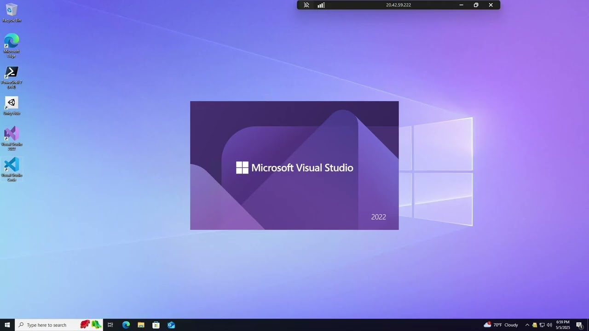
Task: Open Outlook from the taskbar
Action: [x=171, y=325]
